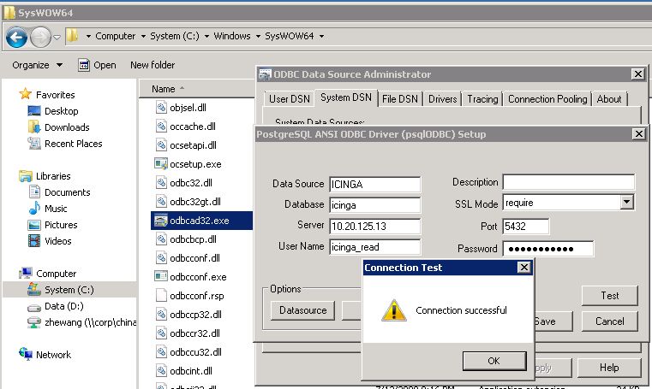
Task: Select odbcad32.exe file icon
Action: (161, 221)
